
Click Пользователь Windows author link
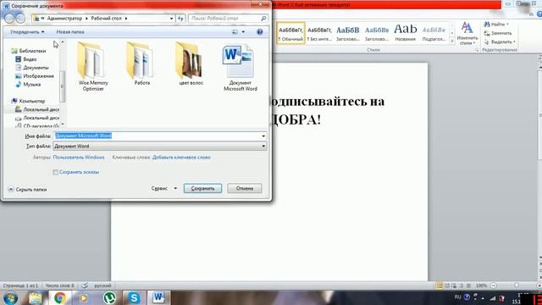(x=79, y=158)
